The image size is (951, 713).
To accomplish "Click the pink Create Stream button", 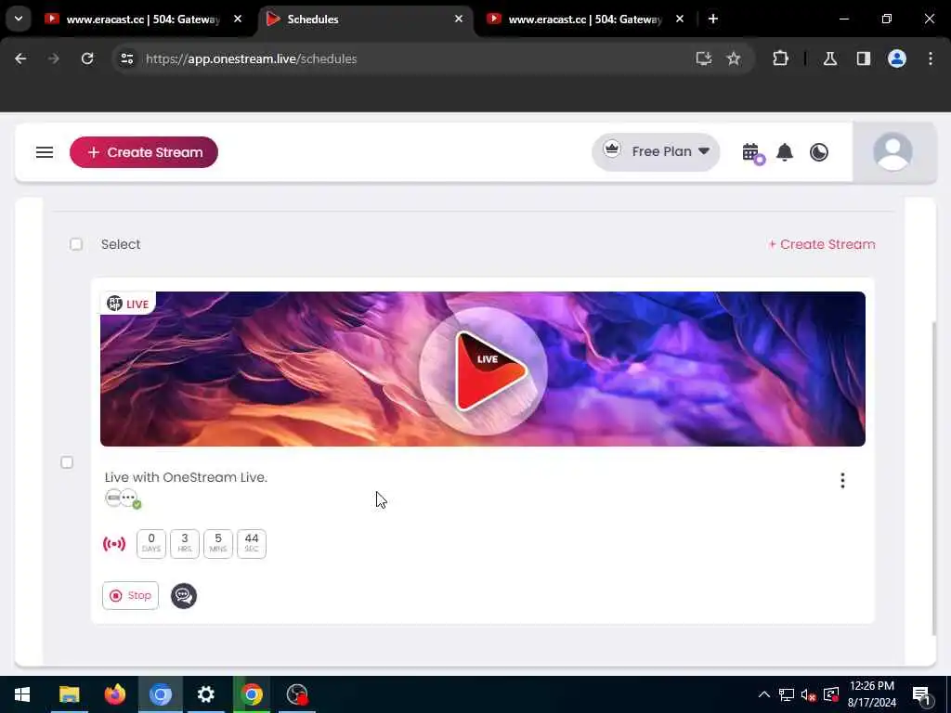I will tap(144, 152).
